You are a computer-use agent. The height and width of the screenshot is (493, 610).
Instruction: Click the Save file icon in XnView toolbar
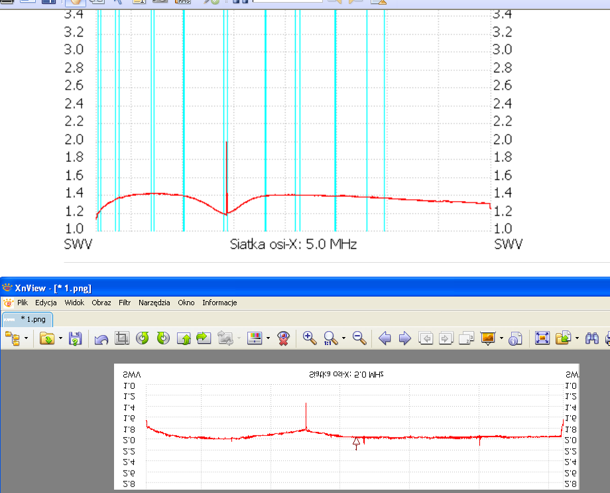[75, 338]
